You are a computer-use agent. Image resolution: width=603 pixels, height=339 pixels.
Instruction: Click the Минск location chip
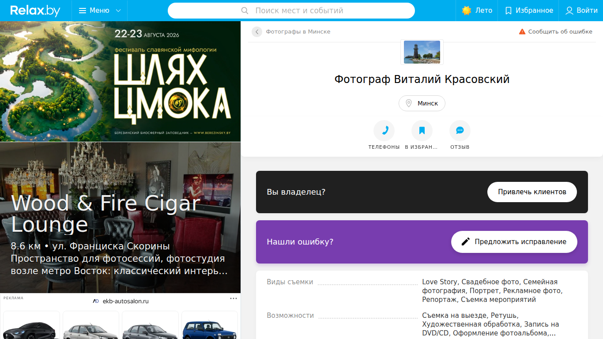coord(422,103)
